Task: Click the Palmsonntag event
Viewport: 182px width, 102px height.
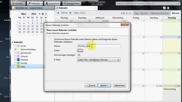Action: (171, 89)
